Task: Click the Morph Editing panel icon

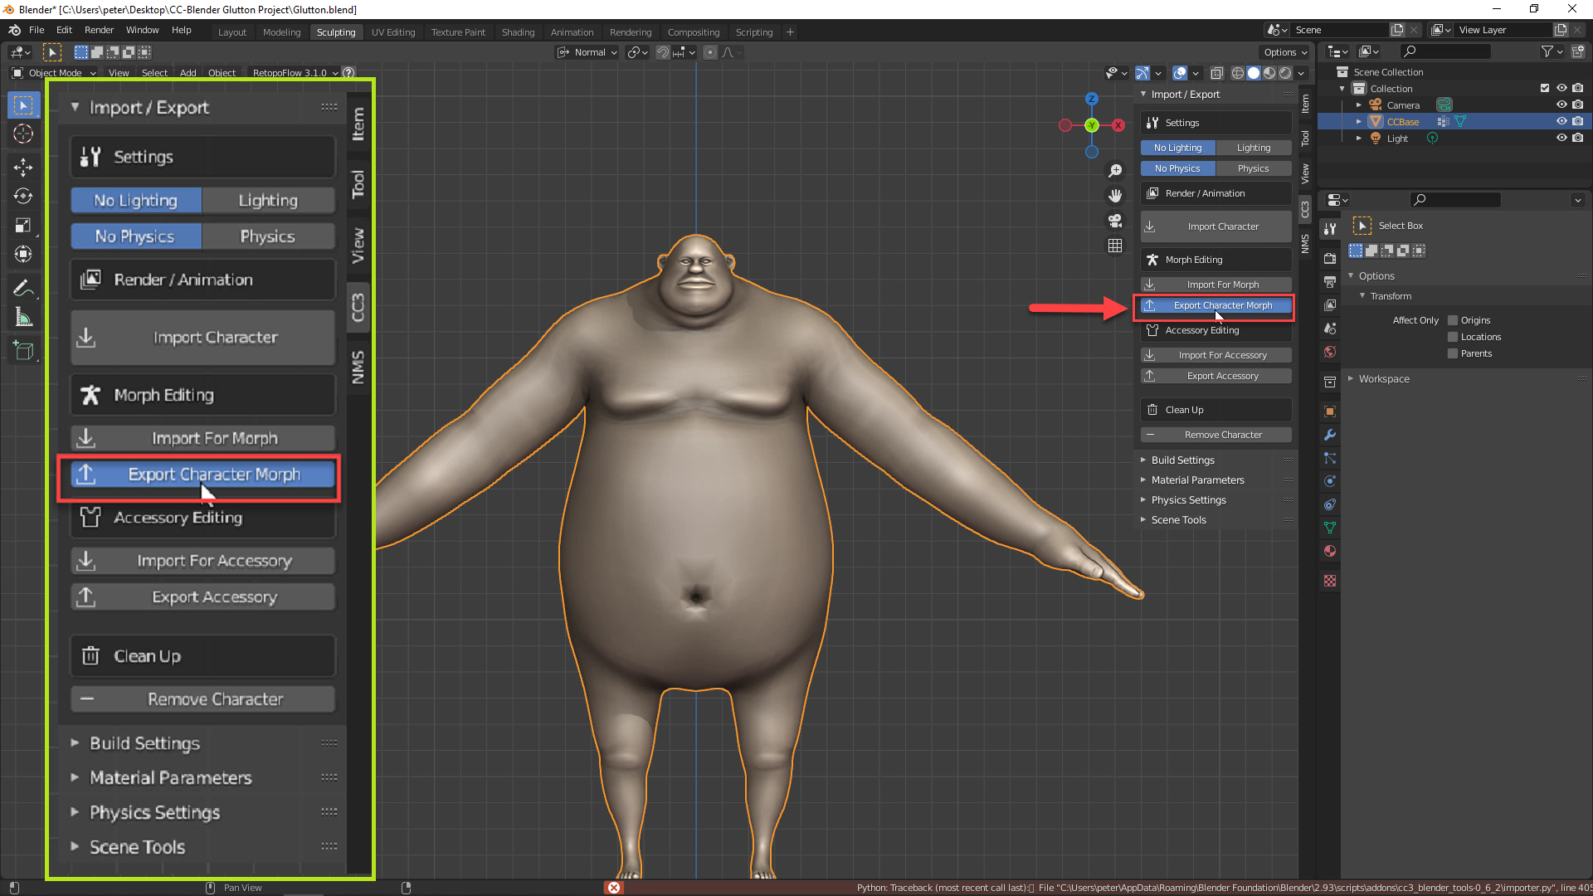Action: [90, 394]
